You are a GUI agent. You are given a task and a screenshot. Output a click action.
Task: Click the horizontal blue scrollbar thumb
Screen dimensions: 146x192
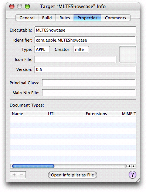pos(33,166)
